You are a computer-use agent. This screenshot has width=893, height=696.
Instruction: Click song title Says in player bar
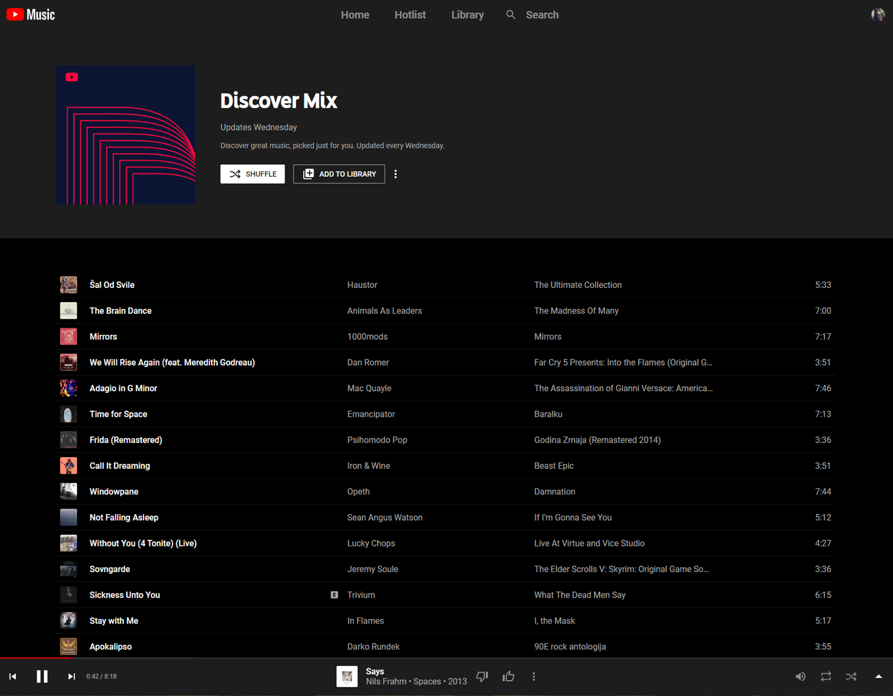tap(375, 671)
